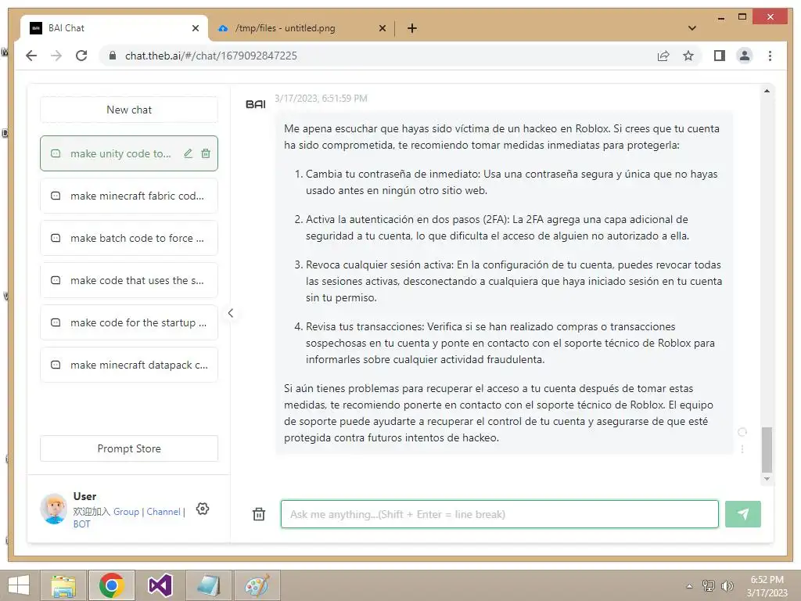
Task: Click the Chrome taskbar icon
Action: pyautogui.click(x=111, y=585)
